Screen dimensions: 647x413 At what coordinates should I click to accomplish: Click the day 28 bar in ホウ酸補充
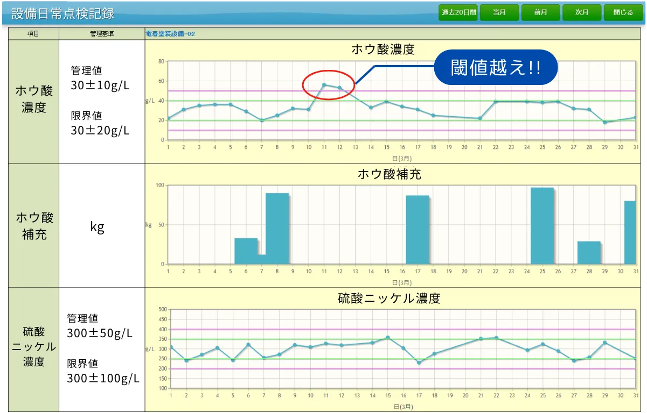coord(589,253)
